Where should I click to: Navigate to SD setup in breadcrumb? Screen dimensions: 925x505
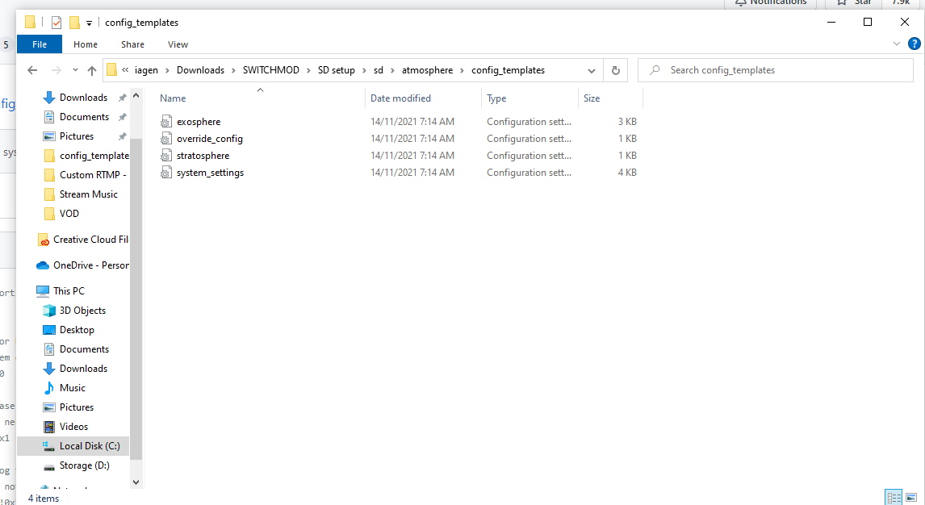pos(337,70)
